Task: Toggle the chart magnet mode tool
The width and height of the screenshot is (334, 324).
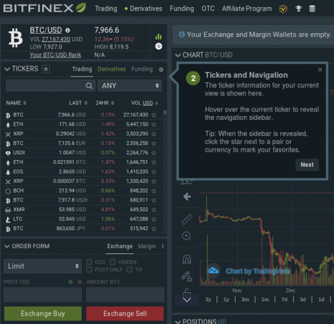Action: [187, 259]
